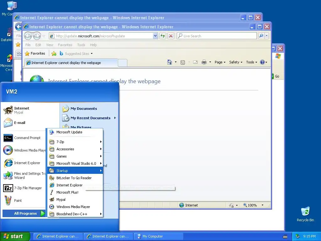Expand the 7-Zip programs folder
This screenshot has height=241, width=321.
75,142
